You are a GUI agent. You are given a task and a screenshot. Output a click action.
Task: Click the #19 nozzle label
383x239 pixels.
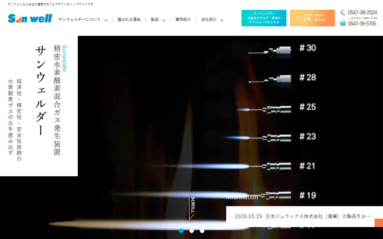308,195
